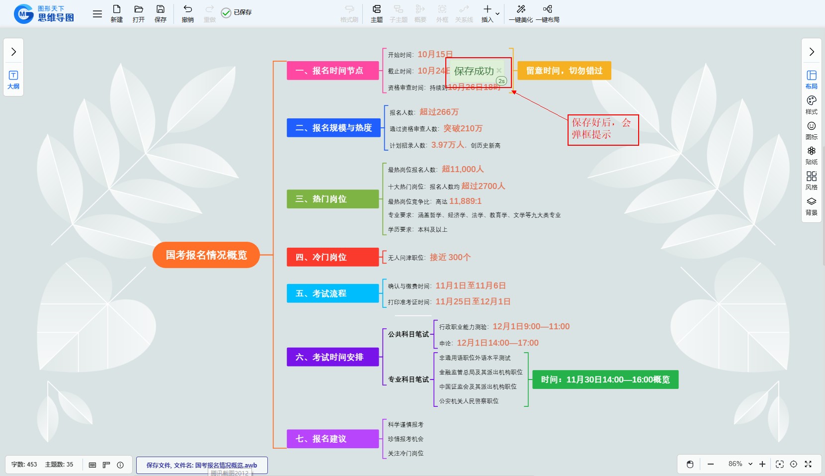Add a topic with 主题 button
Viewport: 825px width, 476px height.
tap(376, 13)
